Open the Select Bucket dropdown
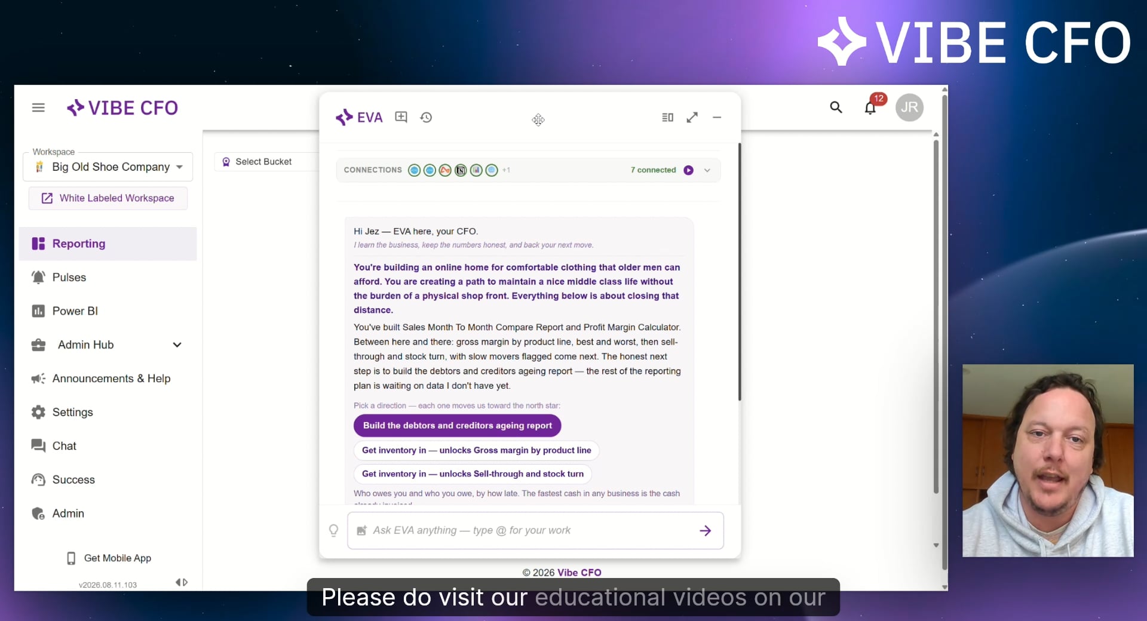Screen dimensions: 1147x621 pos(266,162)
